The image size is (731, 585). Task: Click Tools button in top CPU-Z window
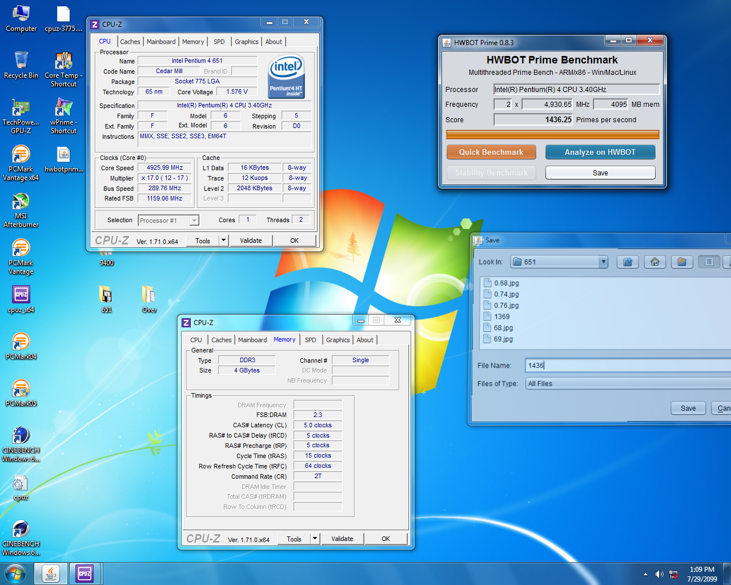(203, 241)
